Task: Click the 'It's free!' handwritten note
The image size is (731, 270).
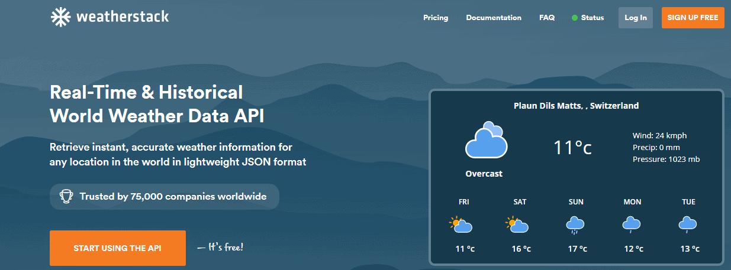Action: pyautogui.click(x=220, y=247)
